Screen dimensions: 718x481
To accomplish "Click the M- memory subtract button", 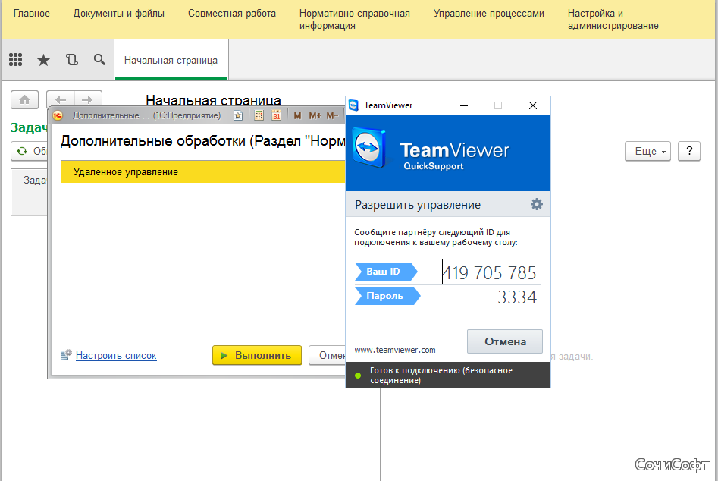I will [332, 115].
